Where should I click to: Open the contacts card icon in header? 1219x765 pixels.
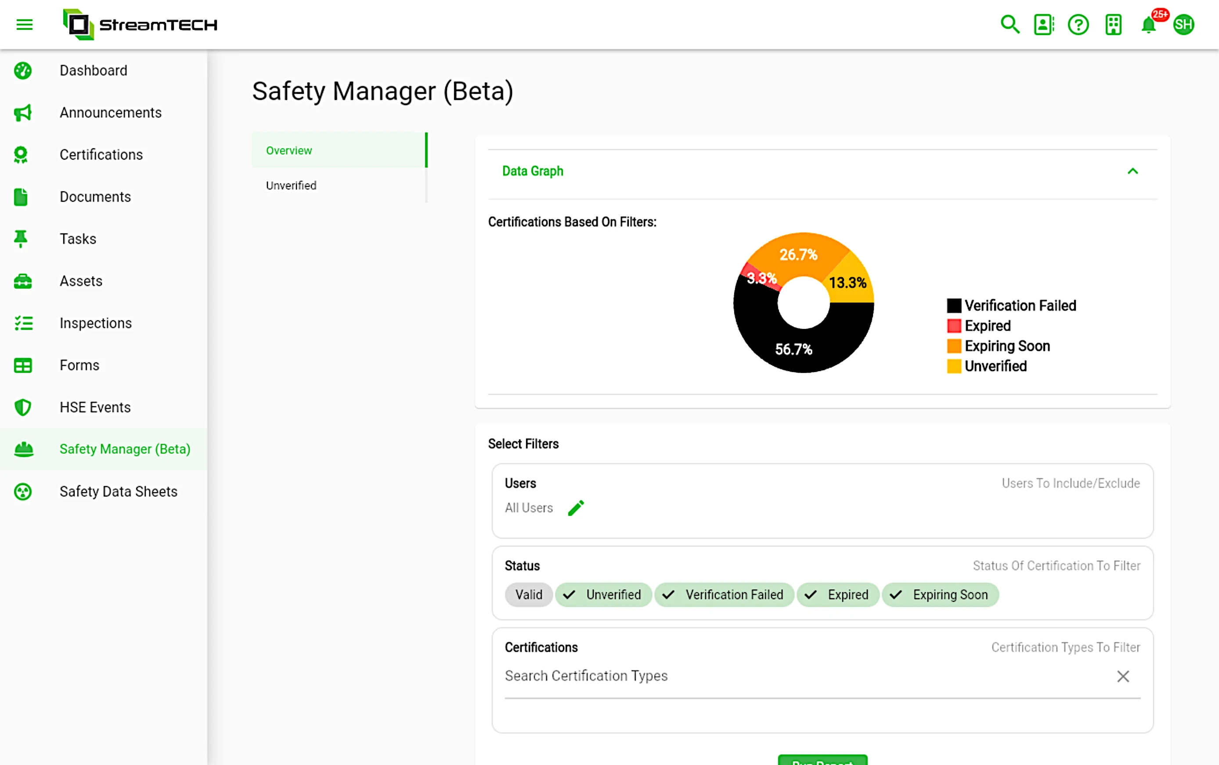coord(1044,24)
